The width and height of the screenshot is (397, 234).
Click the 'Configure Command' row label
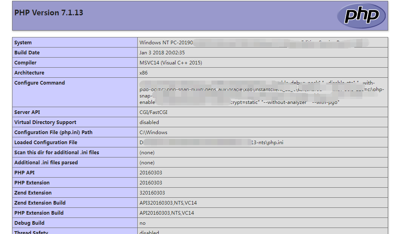click(39, 83)
